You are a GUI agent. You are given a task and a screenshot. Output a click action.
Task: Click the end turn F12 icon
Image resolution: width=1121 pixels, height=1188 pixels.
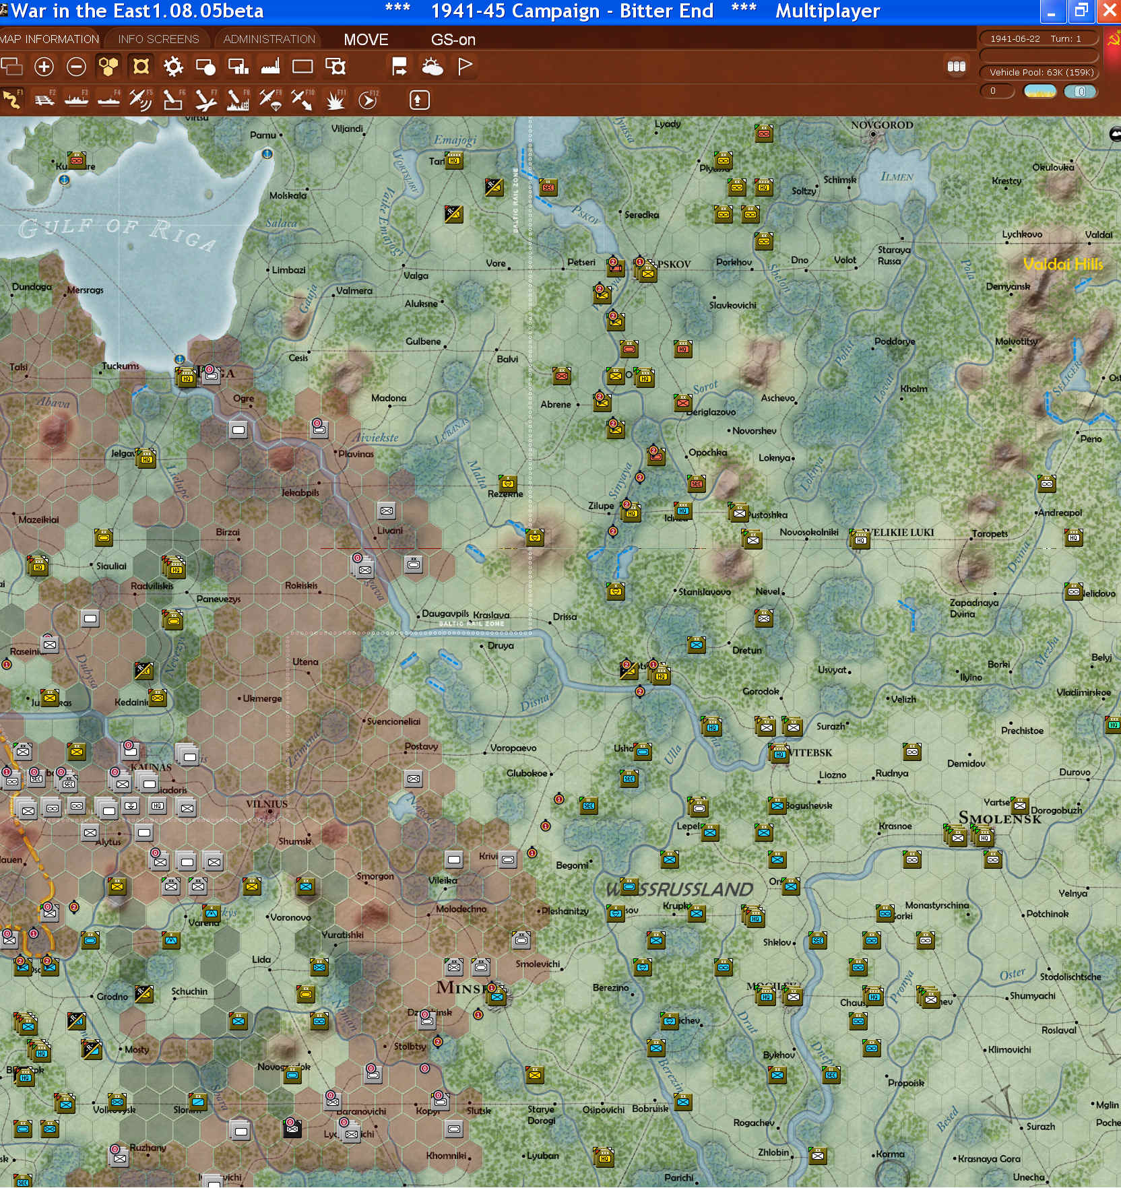pyautogui.click(x=367, y=100)
